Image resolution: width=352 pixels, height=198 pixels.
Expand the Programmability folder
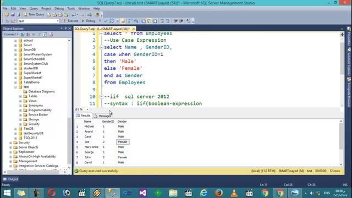click(x=20, y=110)
